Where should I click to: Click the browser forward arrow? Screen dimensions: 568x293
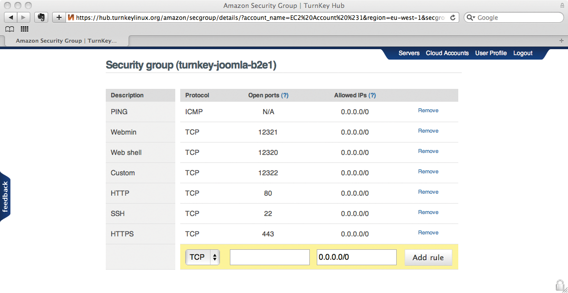click(x=24, y=17)
